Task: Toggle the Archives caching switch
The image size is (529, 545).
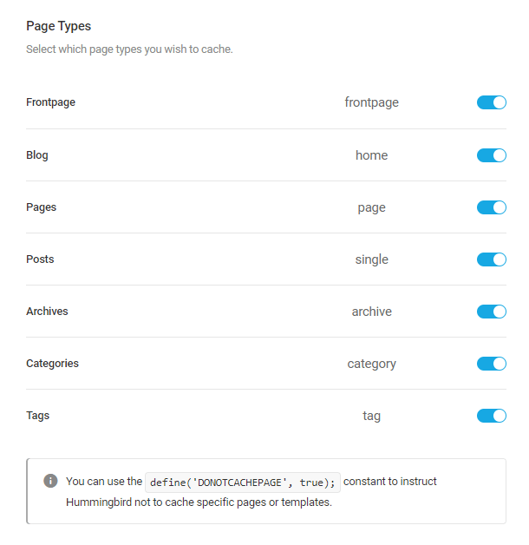Action: click(492, 312)
